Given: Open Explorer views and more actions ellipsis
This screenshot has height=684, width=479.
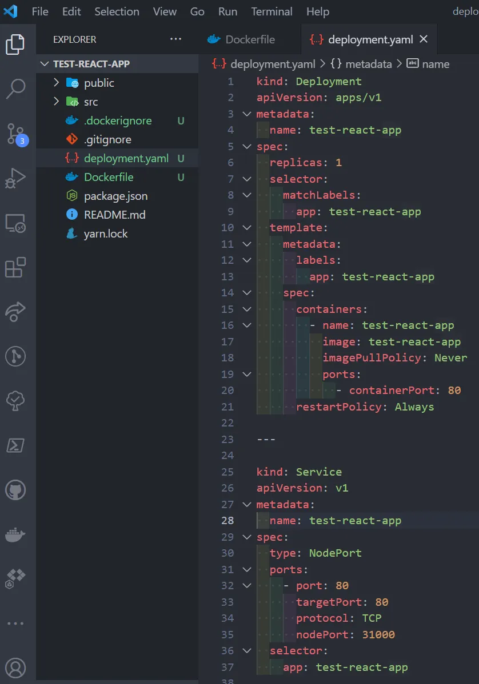Looking at the screenshot, I should pyautogui.click(x=175, y=39).
